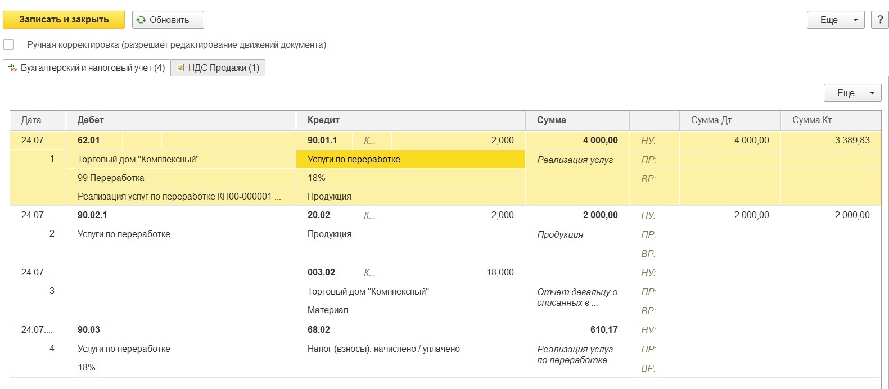The height and width of the screenshot is (389, 889).
Task: Enable the Ручная корректировка checkbox
Action: [9, 44]
